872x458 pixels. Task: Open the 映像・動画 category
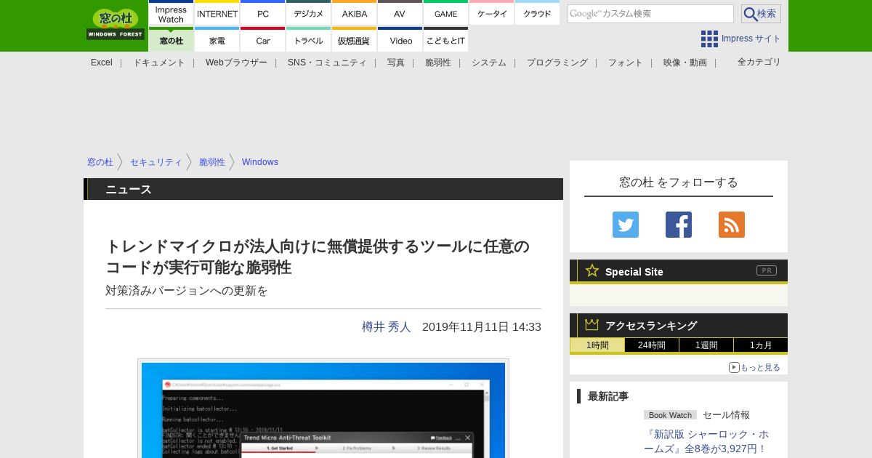tap(685, 63)
